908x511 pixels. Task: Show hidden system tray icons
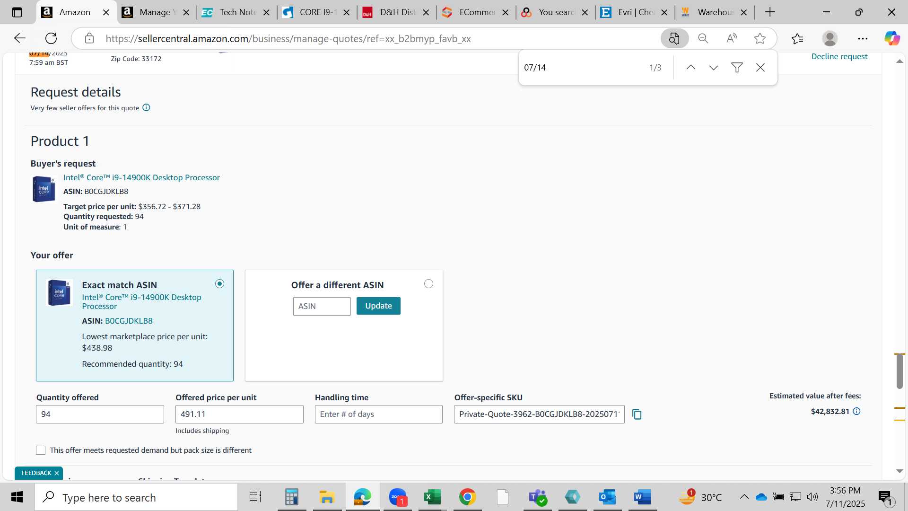[x=744, y=497]
